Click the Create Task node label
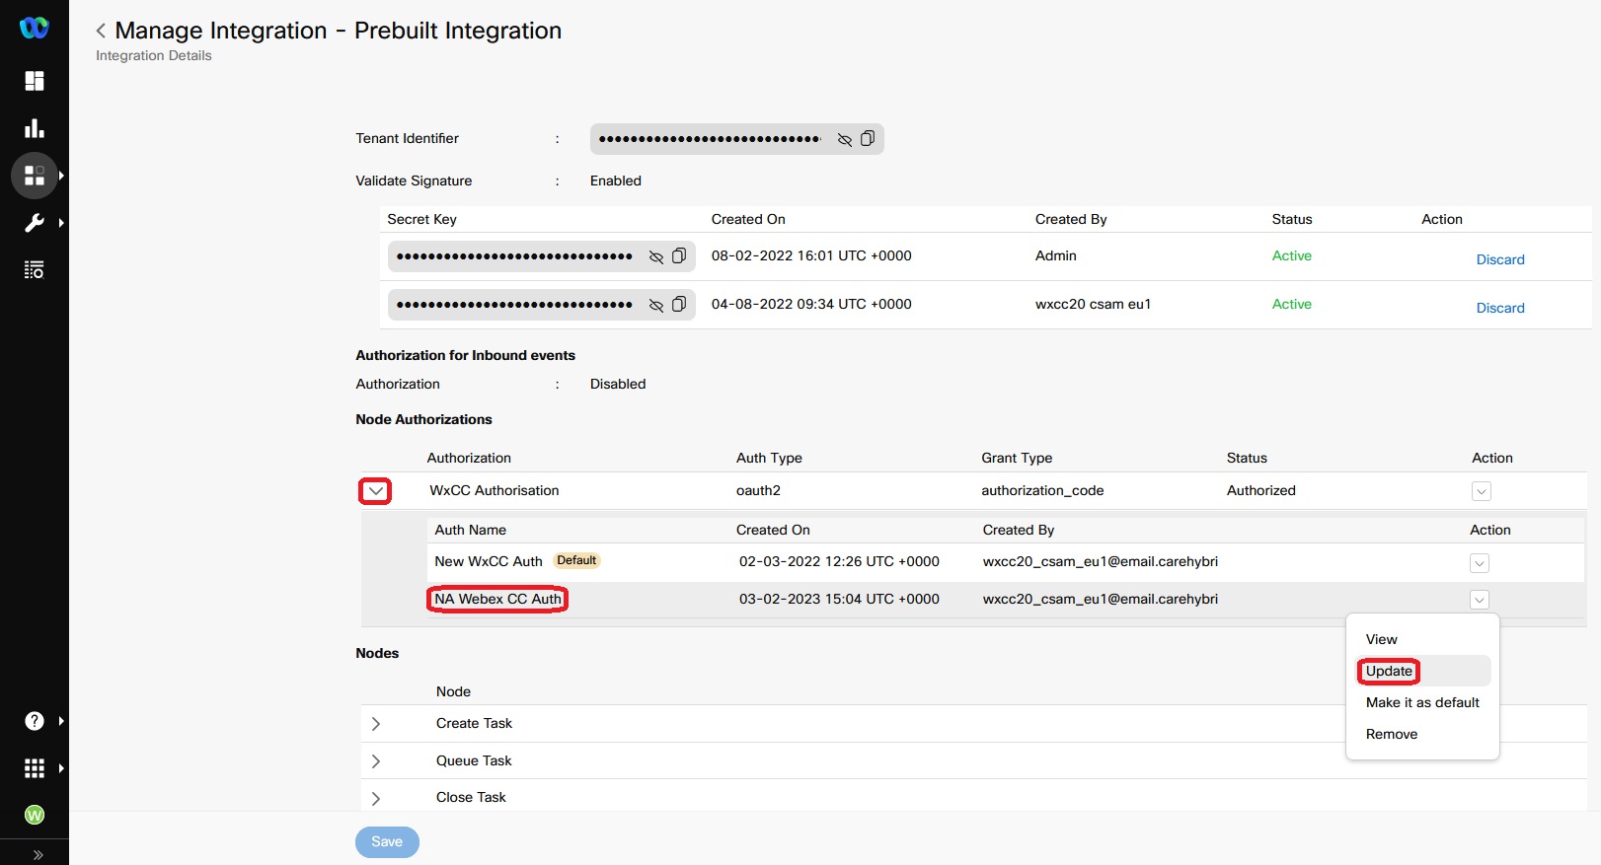This screenshot has width=1601, height=865. pos(474,723)
